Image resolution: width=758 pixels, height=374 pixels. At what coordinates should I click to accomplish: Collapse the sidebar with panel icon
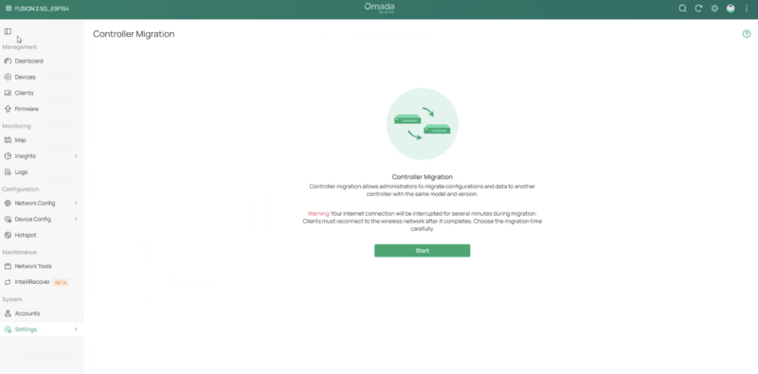click(8, 31)
